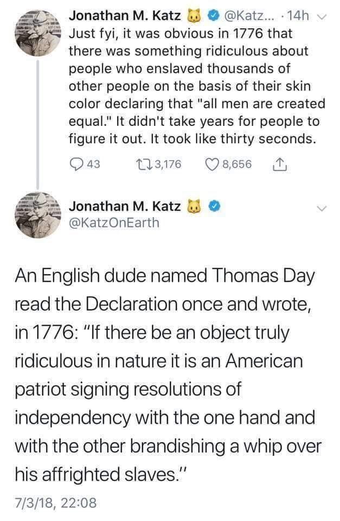Image resolution: width=340 pixels, height=521 pixels.
Task: Open the @KatzOnEarth handle link
Action: click(114, 223)
